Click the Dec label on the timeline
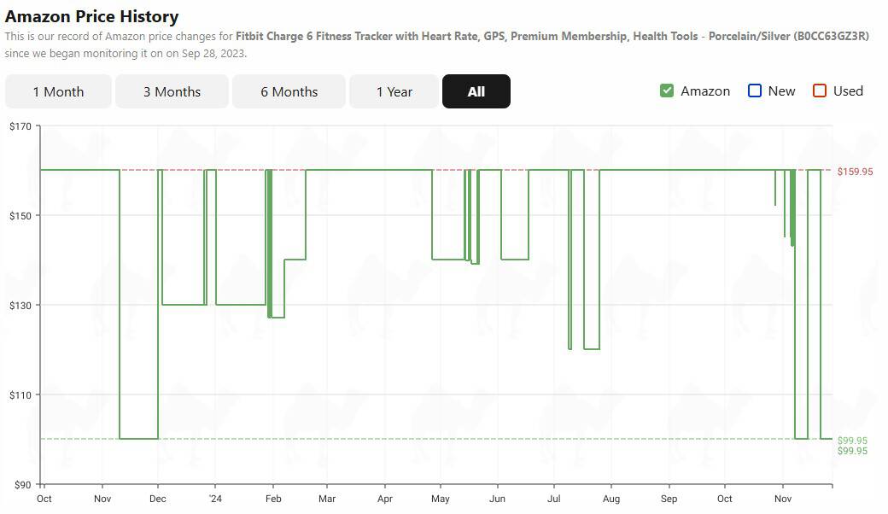The width and height of the screenshot is (888, 514). pos(158,499)
